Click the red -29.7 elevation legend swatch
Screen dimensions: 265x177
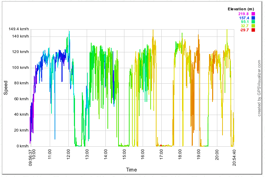pyautogui.click(x=253, y=30)
